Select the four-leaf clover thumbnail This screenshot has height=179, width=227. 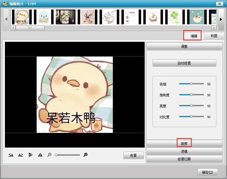tap(175, 17)
